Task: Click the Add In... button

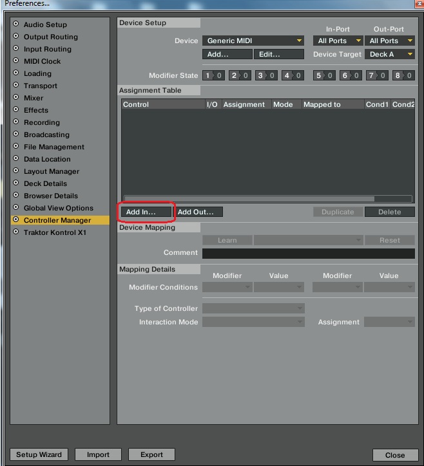Action: coord(146,212)
